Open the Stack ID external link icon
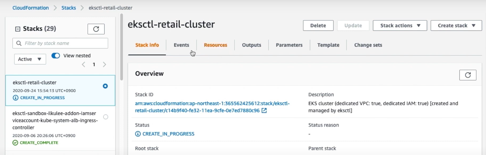This screenshot has height=155, width=486. coord(264,110)
